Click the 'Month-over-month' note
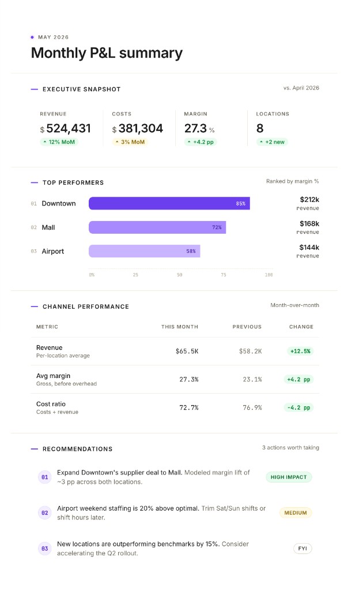The image size is (348, 591). (x=294, y=305)
